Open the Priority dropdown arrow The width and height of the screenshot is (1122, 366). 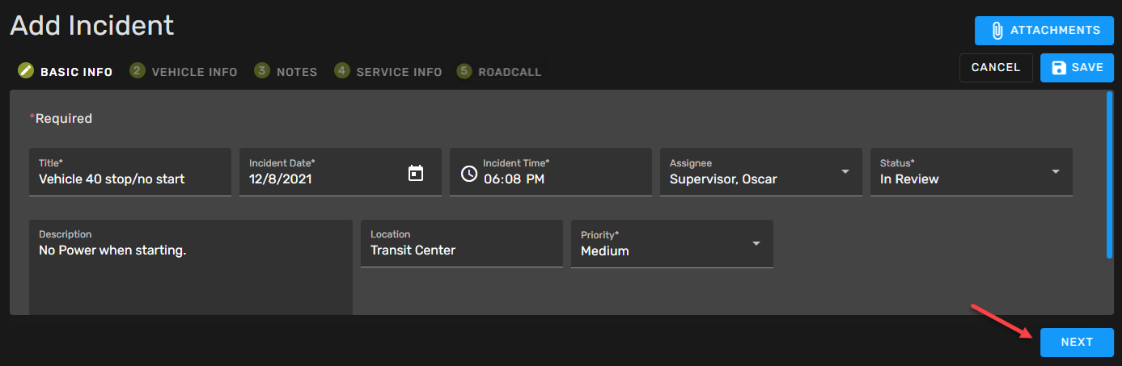[756, 244]
